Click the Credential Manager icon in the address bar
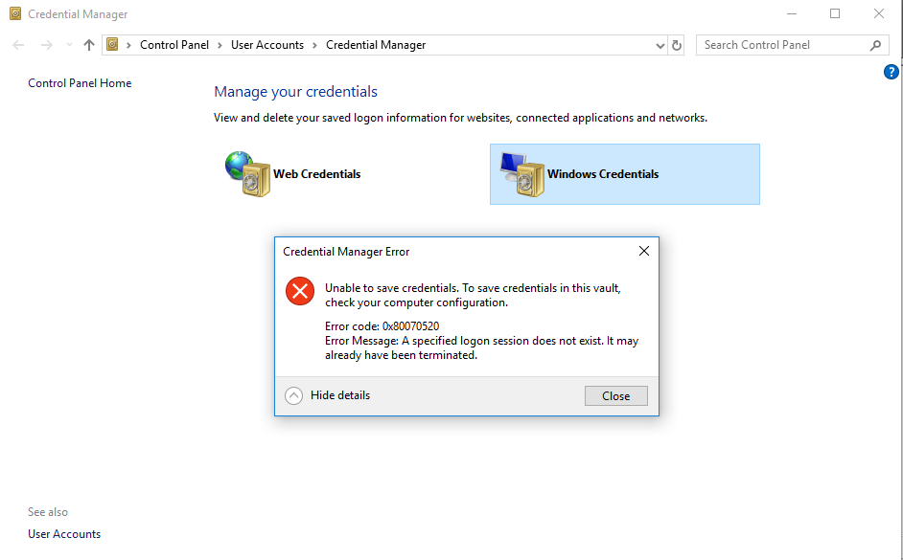The image size is (903, 560). coord(113,44)
